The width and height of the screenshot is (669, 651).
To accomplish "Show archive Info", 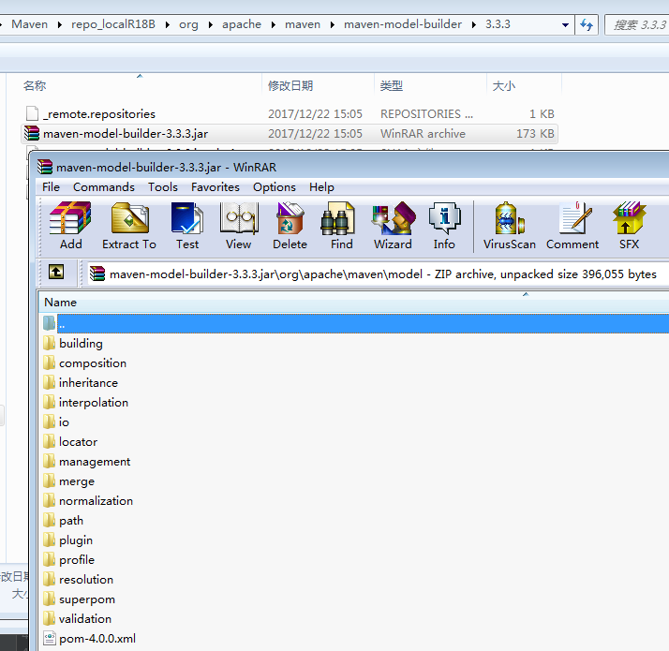I will coord(444,225).
